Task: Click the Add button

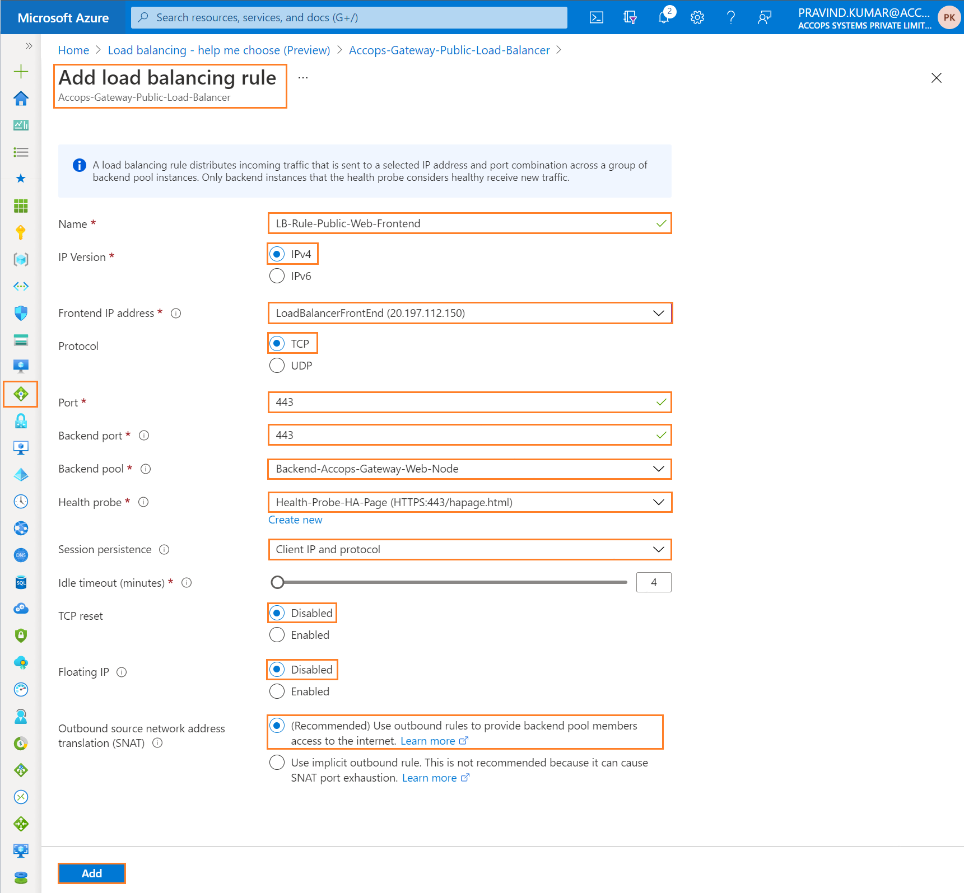Action: click(92, 873)
